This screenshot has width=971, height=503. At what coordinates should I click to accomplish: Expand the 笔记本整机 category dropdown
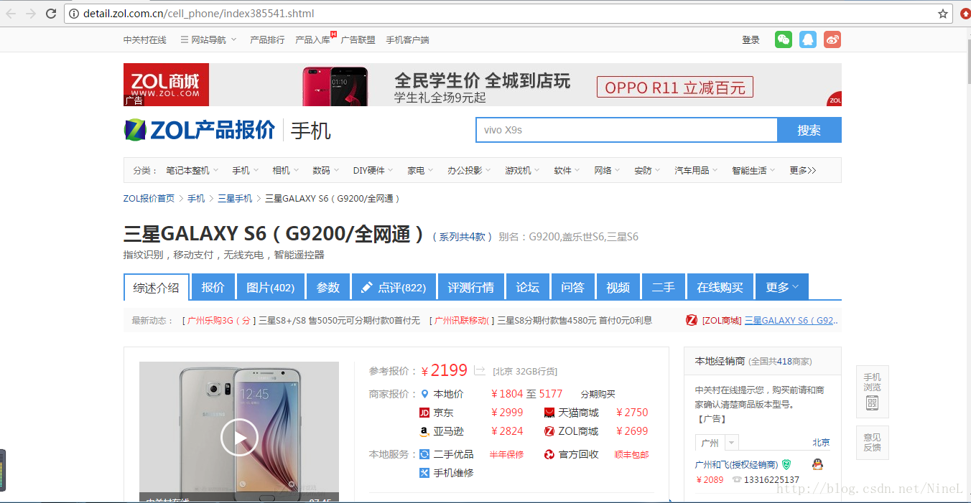point(192,170)
